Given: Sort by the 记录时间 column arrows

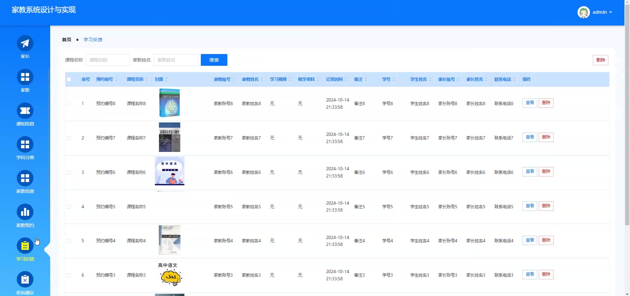Looking at the screenshot, I should click(x=346, y=80).
